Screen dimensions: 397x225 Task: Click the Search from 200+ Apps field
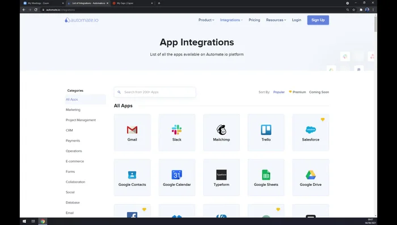[x=155, y=92]
